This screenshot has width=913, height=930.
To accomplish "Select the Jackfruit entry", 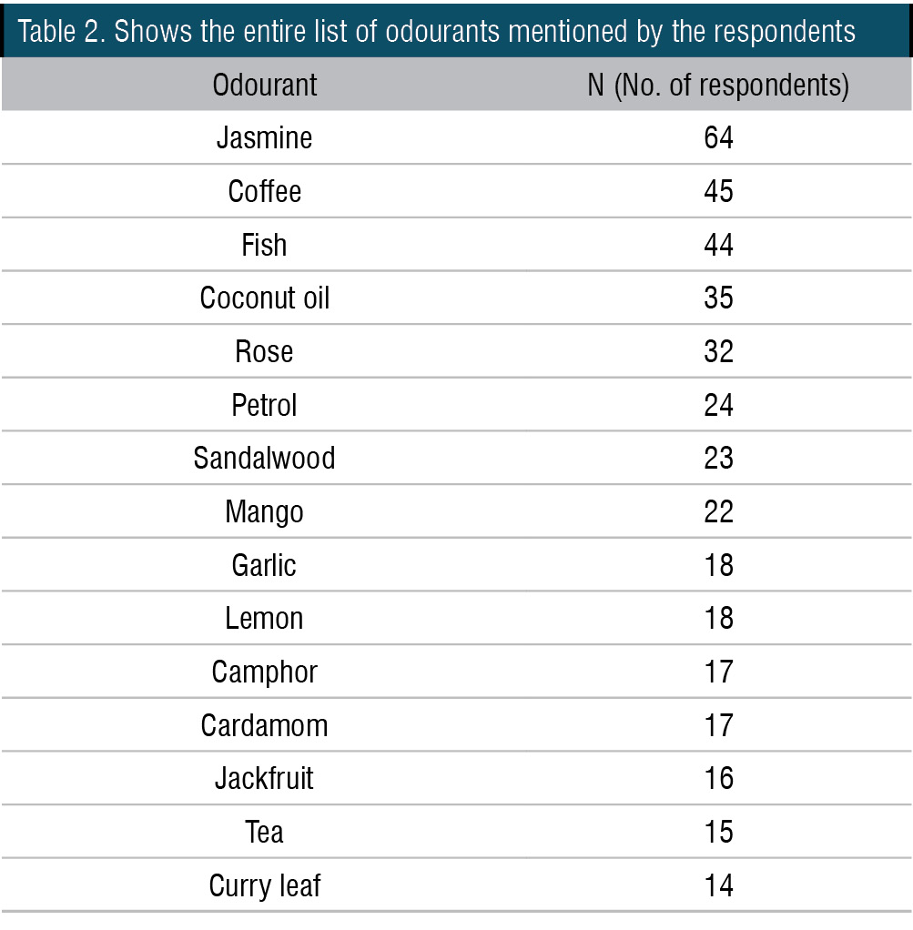I will (264, 778).
